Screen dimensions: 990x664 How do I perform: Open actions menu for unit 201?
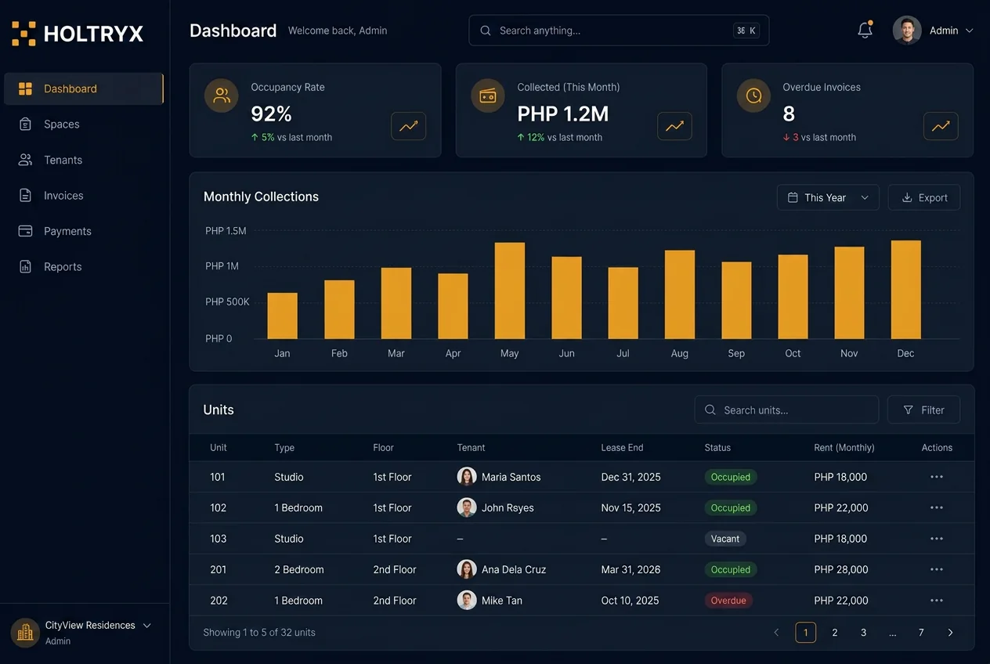(x=936, y=569)
